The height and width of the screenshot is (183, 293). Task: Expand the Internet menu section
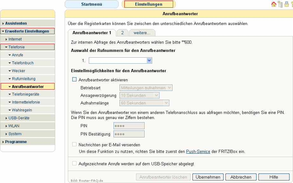[28, 39]
